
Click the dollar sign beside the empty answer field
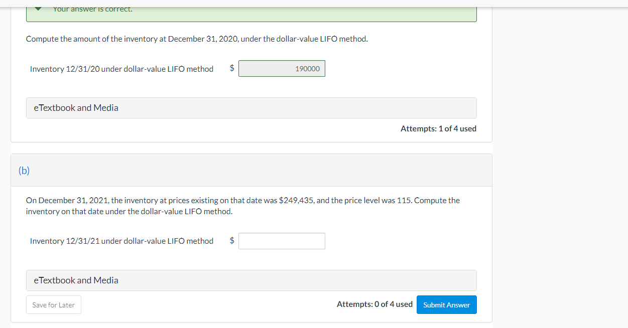tap(232, 240)
